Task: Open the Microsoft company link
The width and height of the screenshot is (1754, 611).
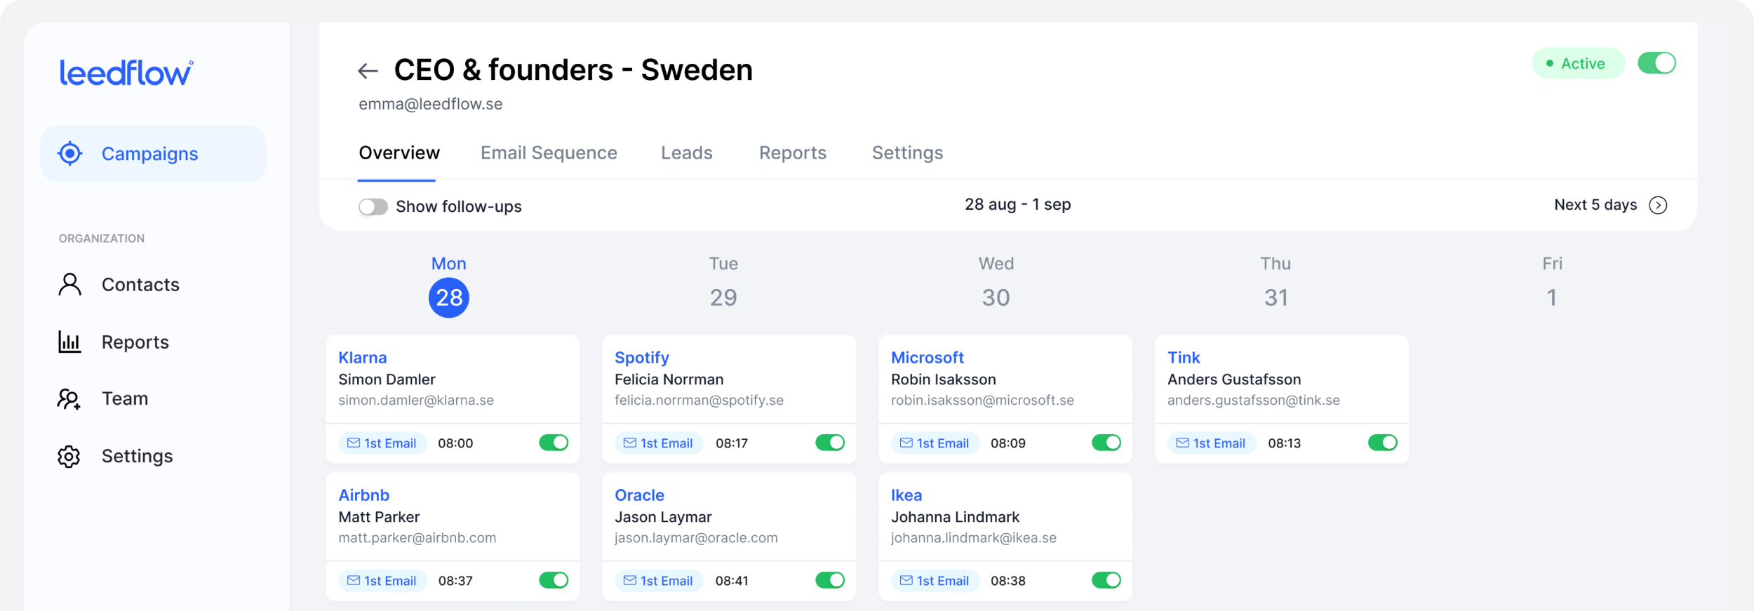Action: (927, 358)
